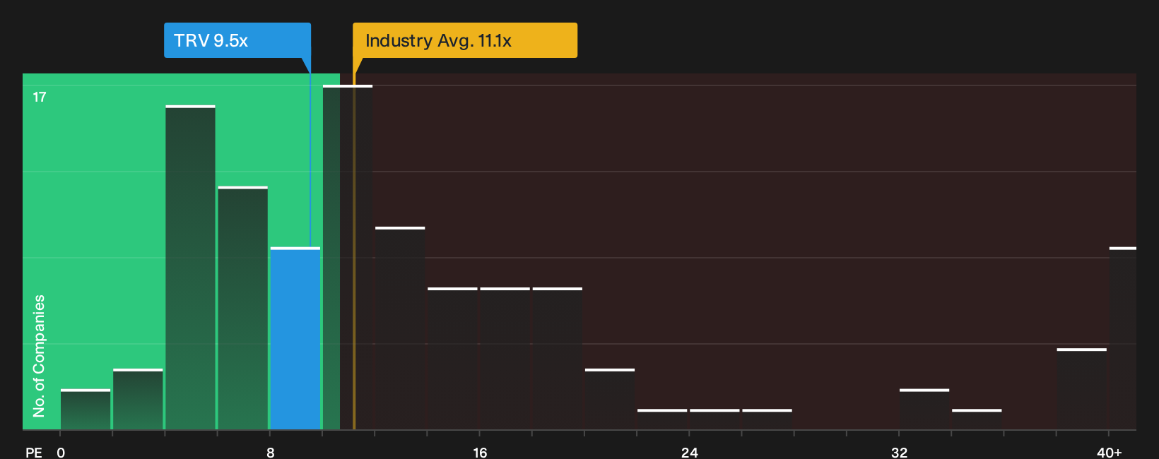
Task: Click the x-axis tick label '8'
Action: click(x=271, y=453)
